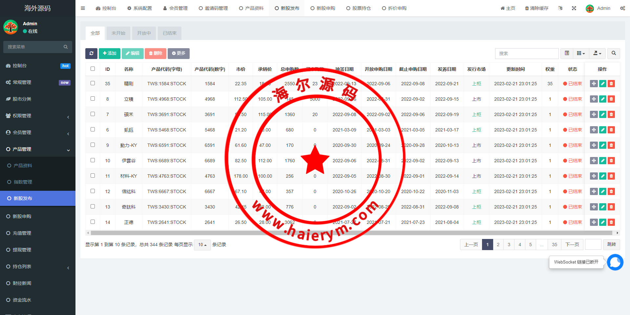The height and width of the screenshot is (315, 630).
Task: Click the green 添加 button
Action: [x=110, y=53]
